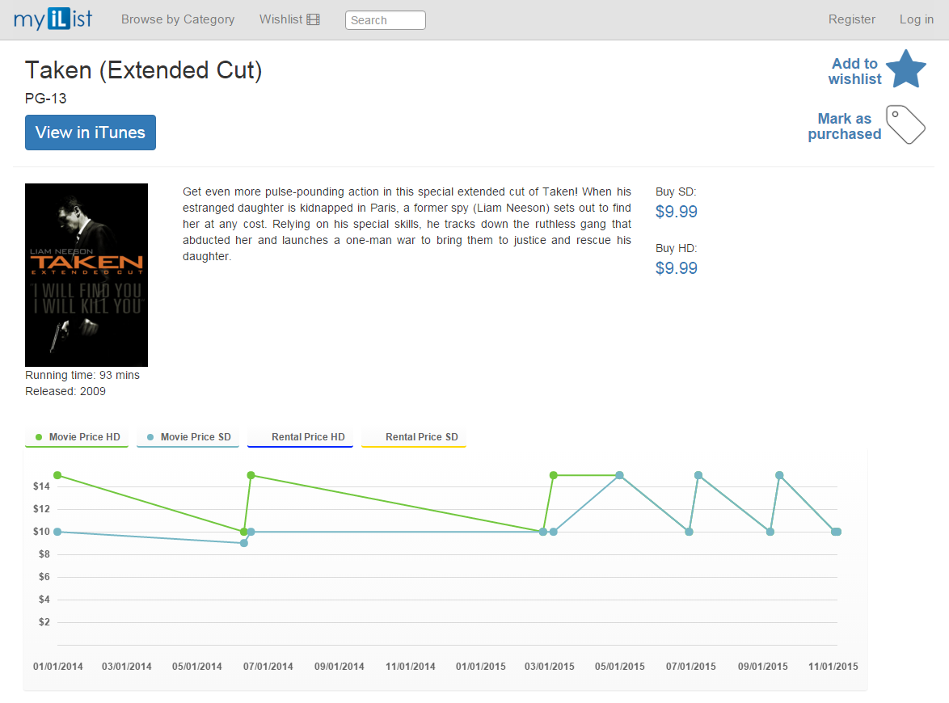This screenshot has height=703, width=949.
Task: Click the Taken (Extended Cut) title
Action: (x=143, y=70)
